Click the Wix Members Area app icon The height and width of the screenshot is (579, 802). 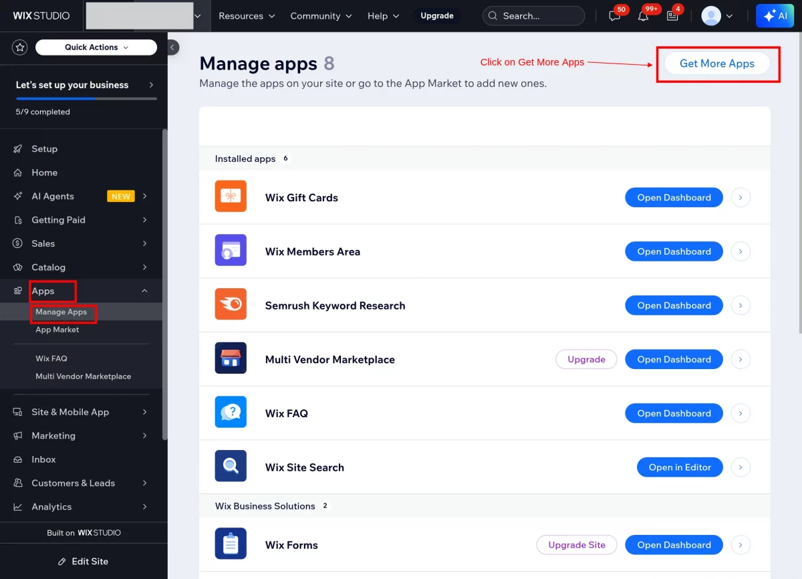231,250
